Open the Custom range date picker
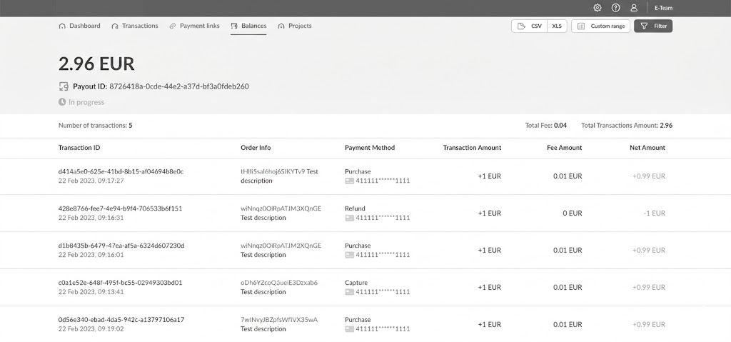This screenshot has height=342, width=731. (600, 26)
